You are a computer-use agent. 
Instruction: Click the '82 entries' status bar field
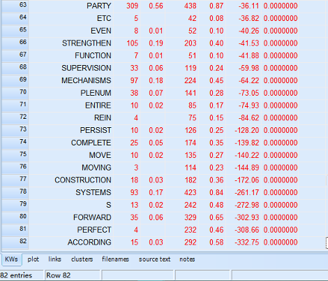(22, 275)
